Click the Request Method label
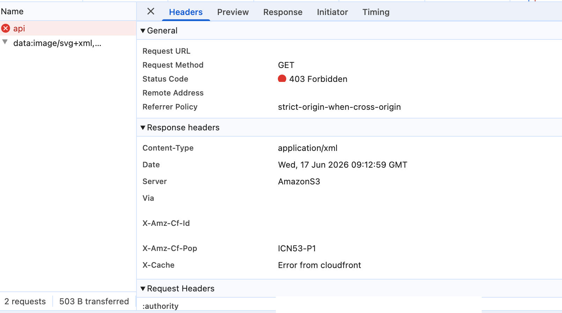Screen dimensions: 562x313 [x=173, y=65]
